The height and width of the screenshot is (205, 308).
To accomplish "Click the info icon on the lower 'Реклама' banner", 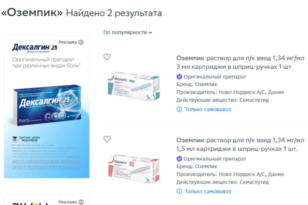I will (x=81, y=202).
